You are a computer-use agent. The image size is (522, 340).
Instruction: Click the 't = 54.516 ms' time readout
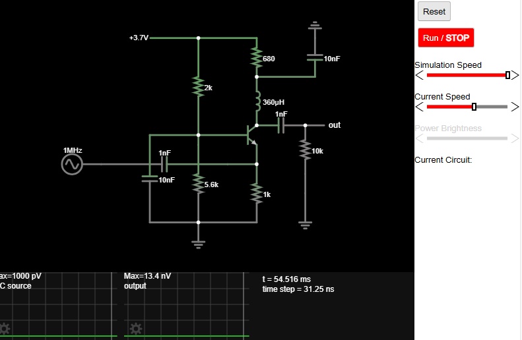pos(286,279)
